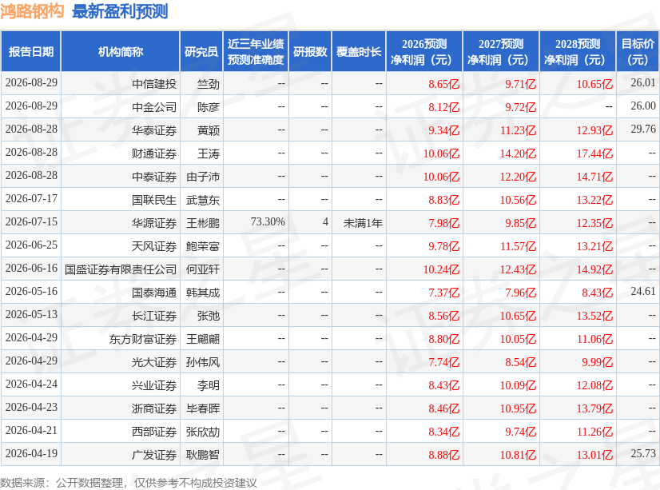Viewport: 660px width, 490px height.
Task: Click the 目标价 column header
Action: tap(638, 51)
